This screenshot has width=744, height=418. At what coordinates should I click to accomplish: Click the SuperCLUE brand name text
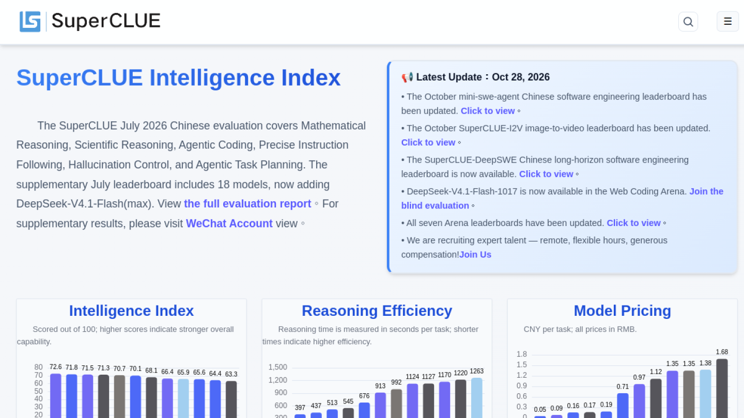click(106, 21)
